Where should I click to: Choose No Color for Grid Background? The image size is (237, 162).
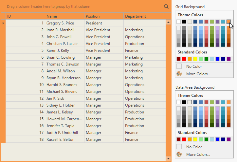(x=194, y=66)
